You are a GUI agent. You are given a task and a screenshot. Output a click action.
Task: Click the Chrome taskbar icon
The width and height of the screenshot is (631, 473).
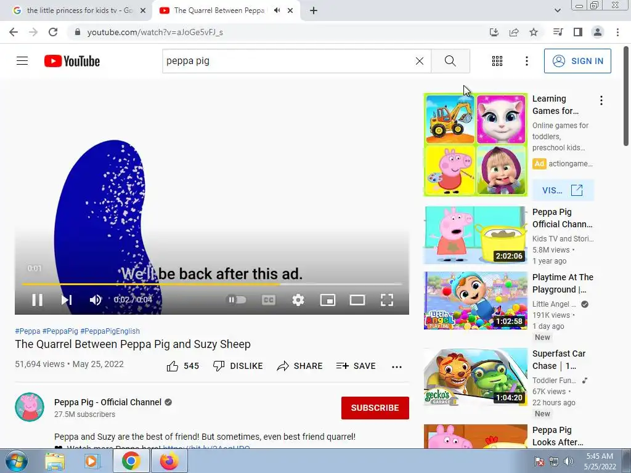pyautogui.click(x=131, y=461)
